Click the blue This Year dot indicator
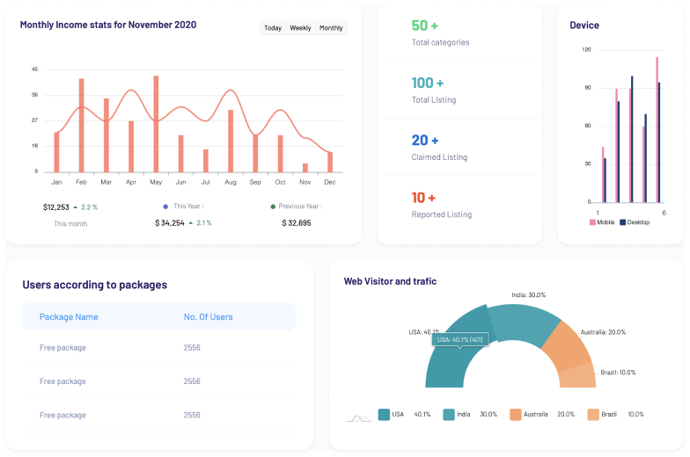This screenshot has width=690, height=457. click(165, 207)
